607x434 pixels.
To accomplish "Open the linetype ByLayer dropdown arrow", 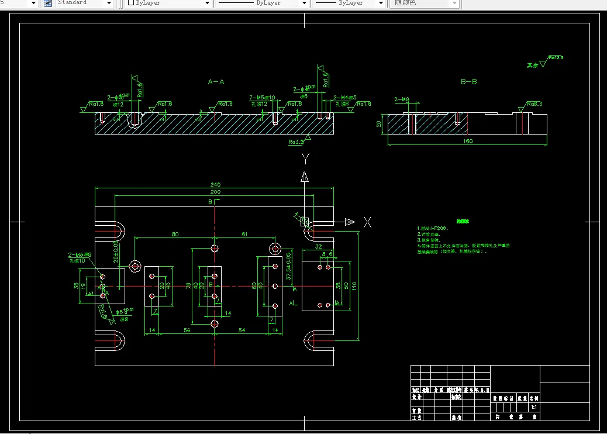I will (x=304, y=3).
